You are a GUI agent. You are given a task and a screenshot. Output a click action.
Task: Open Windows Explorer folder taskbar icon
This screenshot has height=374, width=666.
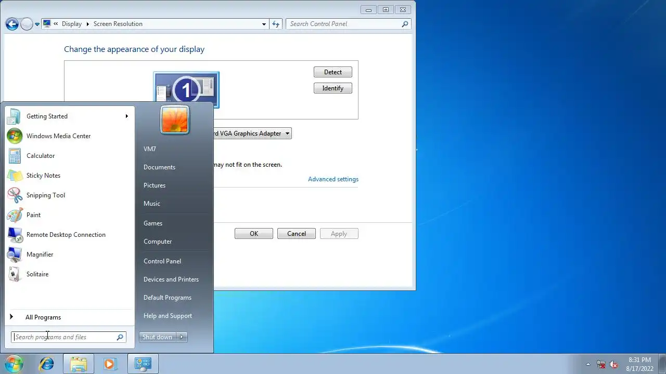[x=79, y=364]
